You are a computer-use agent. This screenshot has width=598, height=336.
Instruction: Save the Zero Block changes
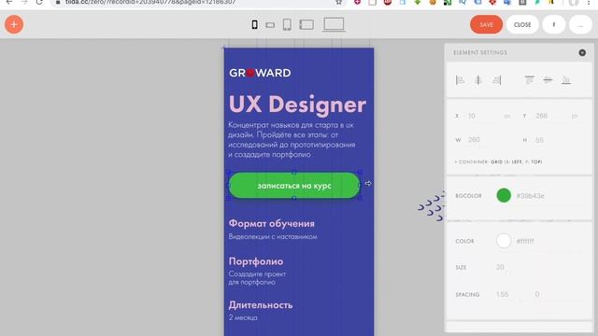pos(486,24)
